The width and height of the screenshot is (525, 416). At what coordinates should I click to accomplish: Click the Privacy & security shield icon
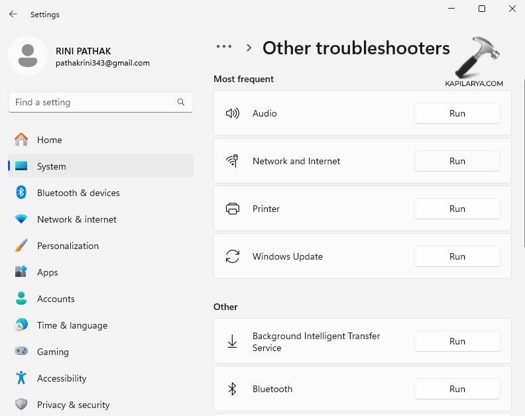[x=21, y=405]
